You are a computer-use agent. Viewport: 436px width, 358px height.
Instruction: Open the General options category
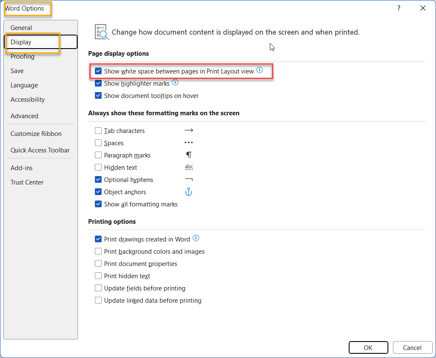point(40,27)
